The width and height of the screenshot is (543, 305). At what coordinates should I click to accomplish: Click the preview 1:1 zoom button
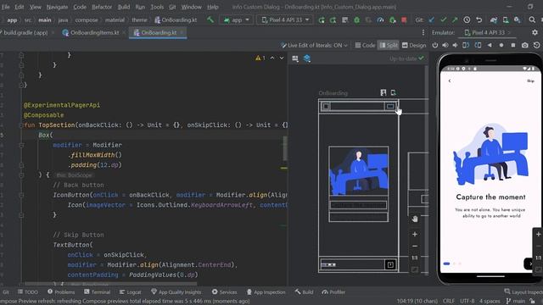415,258
